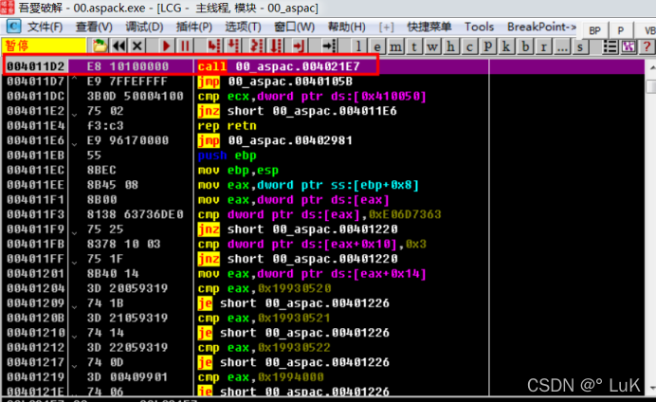Click the appearance grid icon

point(629,46)
